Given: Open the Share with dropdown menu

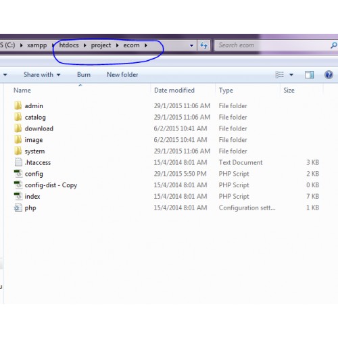Looking at the screenshot, I should pos(42,74).
